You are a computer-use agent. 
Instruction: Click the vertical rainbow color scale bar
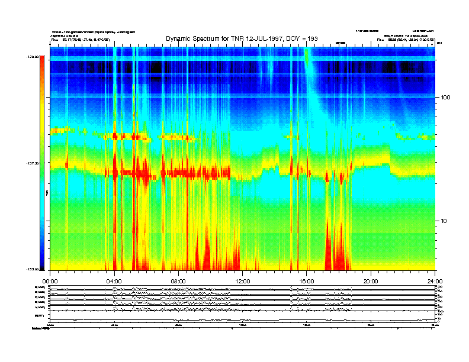click(x=42, y=163)
